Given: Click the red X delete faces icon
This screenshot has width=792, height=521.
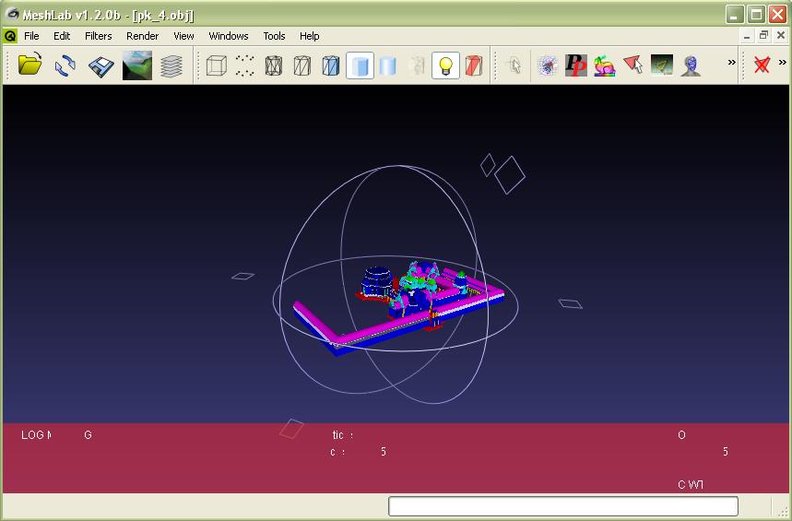Looking at the screenshot, I should pyautogui.click(x=762, y=65).
